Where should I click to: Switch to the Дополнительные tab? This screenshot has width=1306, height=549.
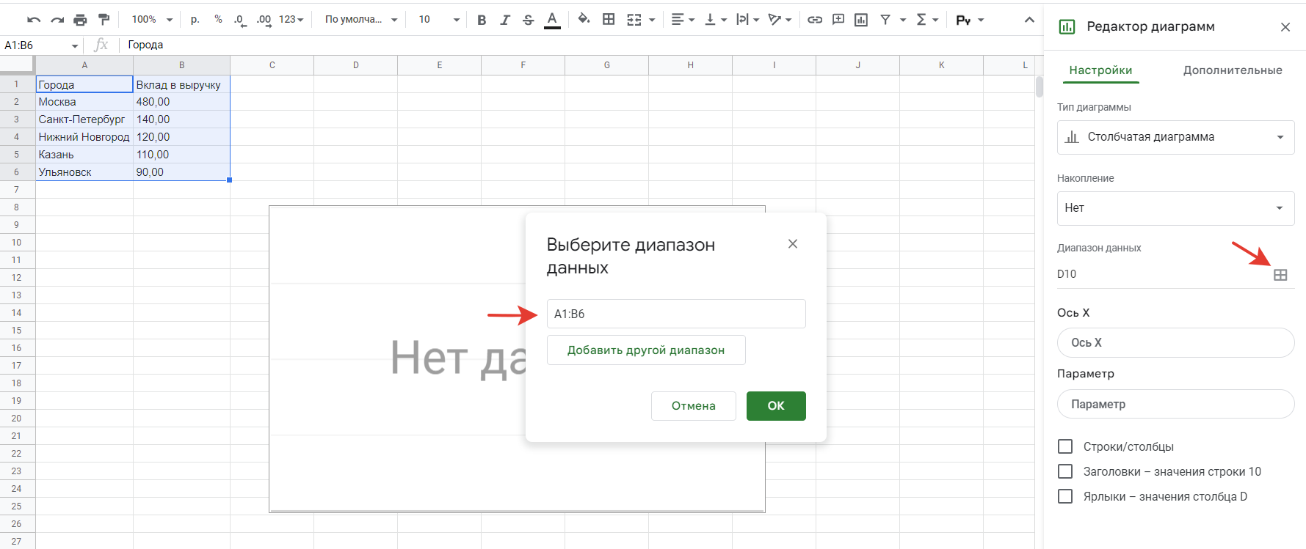[1232, 70]
